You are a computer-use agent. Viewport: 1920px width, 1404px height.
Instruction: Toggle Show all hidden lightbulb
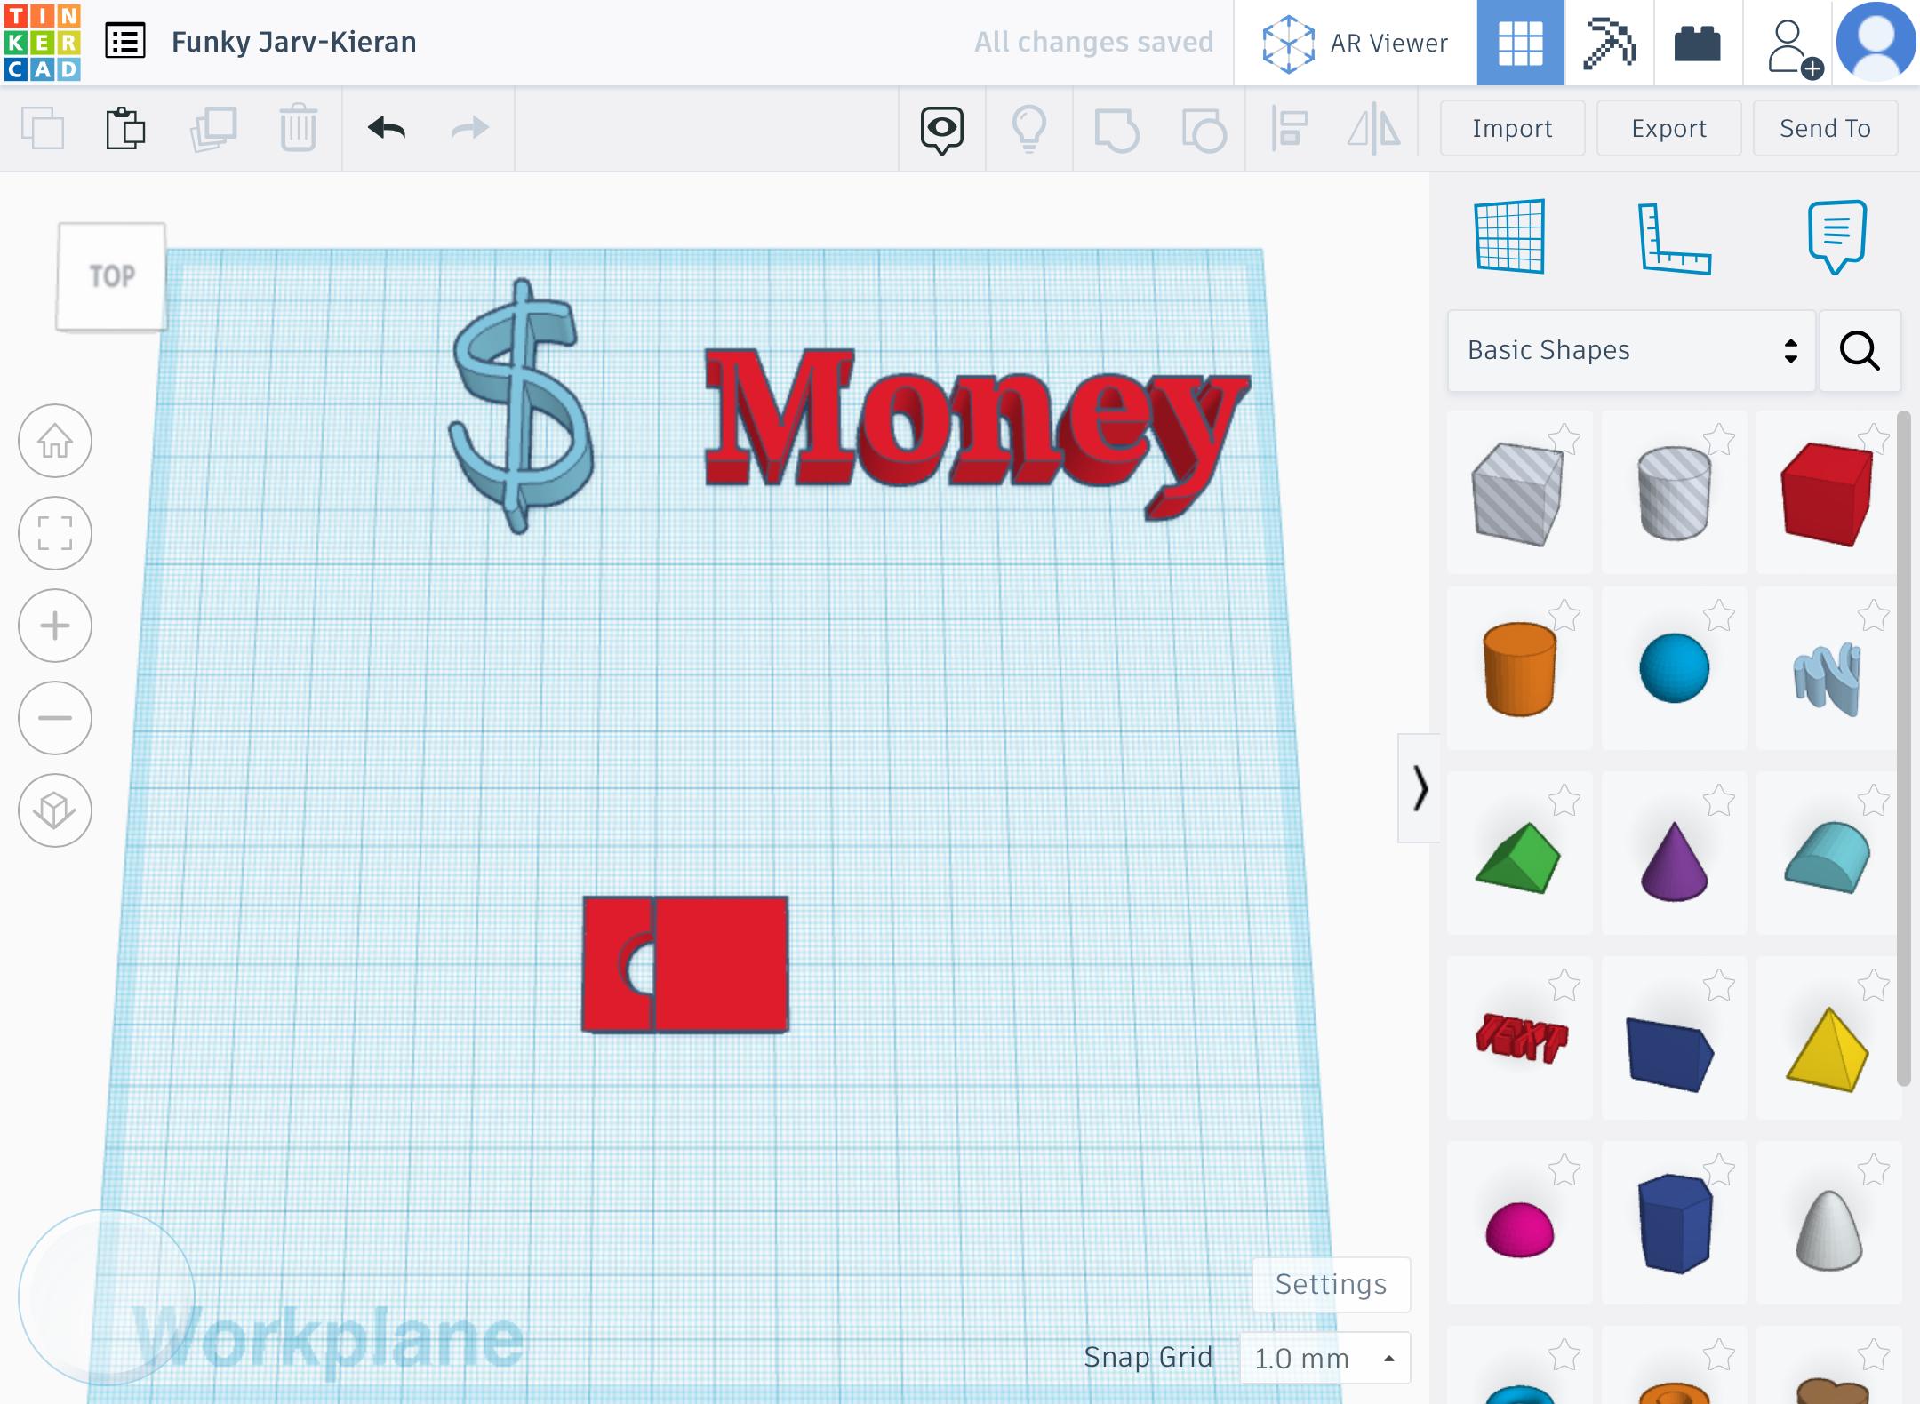coord(1028,129)
